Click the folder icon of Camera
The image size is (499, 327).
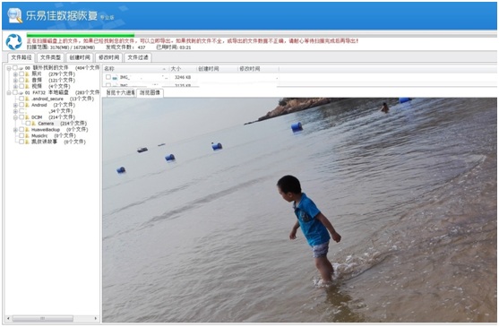point(34,123)
